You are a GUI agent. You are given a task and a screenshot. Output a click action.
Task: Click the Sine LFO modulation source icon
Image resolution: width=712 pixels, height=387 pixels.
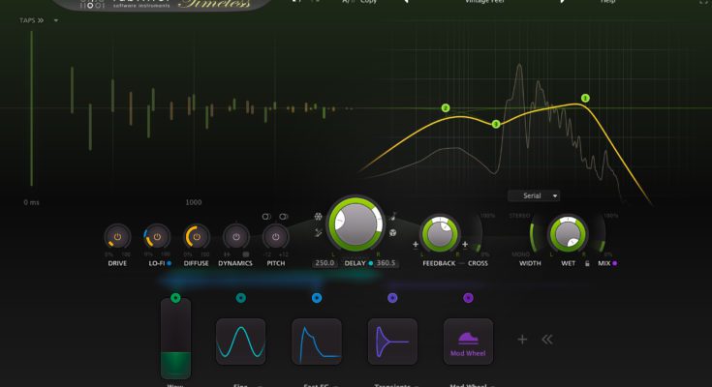tap(240, 342)
